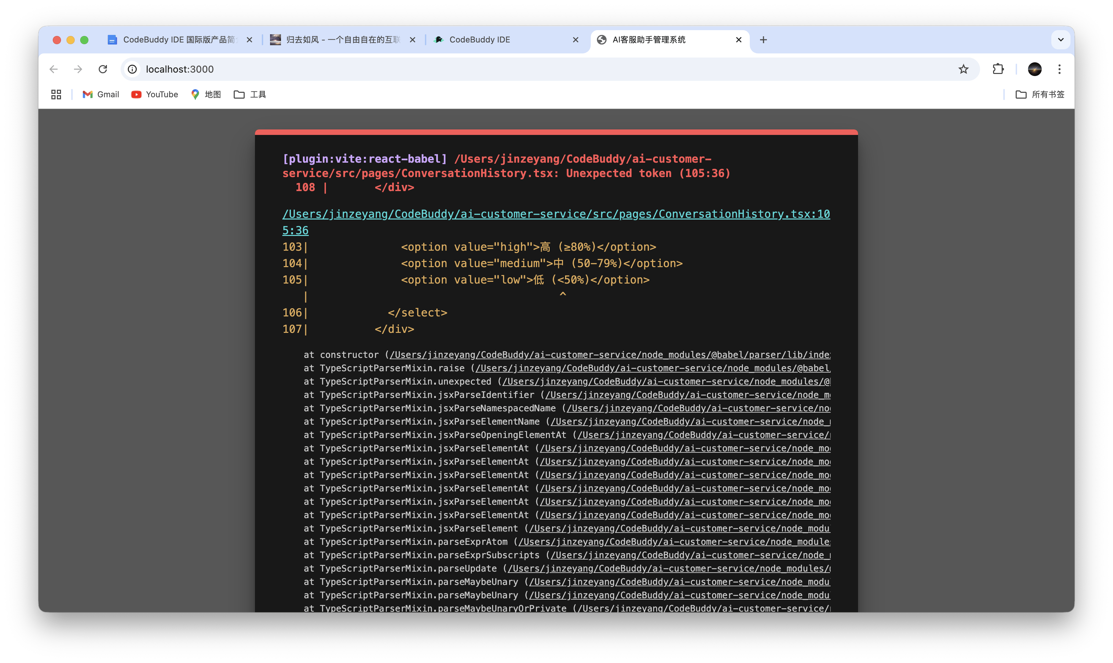Screen dimensions: 1113x663
Task: Reload the localhost page
Action: tap(103, 69)
